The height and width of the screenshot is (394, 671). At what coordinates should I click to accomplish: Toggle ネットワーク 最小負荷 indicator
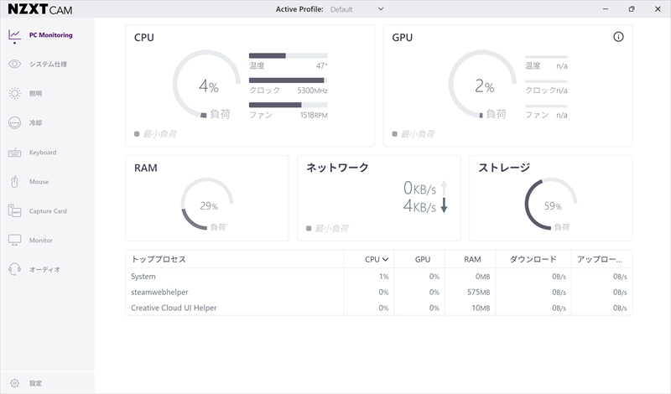pyautogui.click(x=309, y=228)
